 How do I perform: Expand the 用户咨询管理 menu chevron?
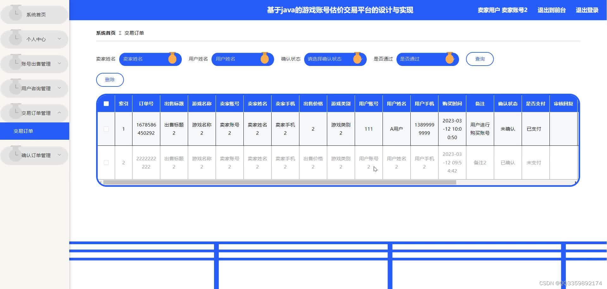pyautogui.click(x=59, y=88)
